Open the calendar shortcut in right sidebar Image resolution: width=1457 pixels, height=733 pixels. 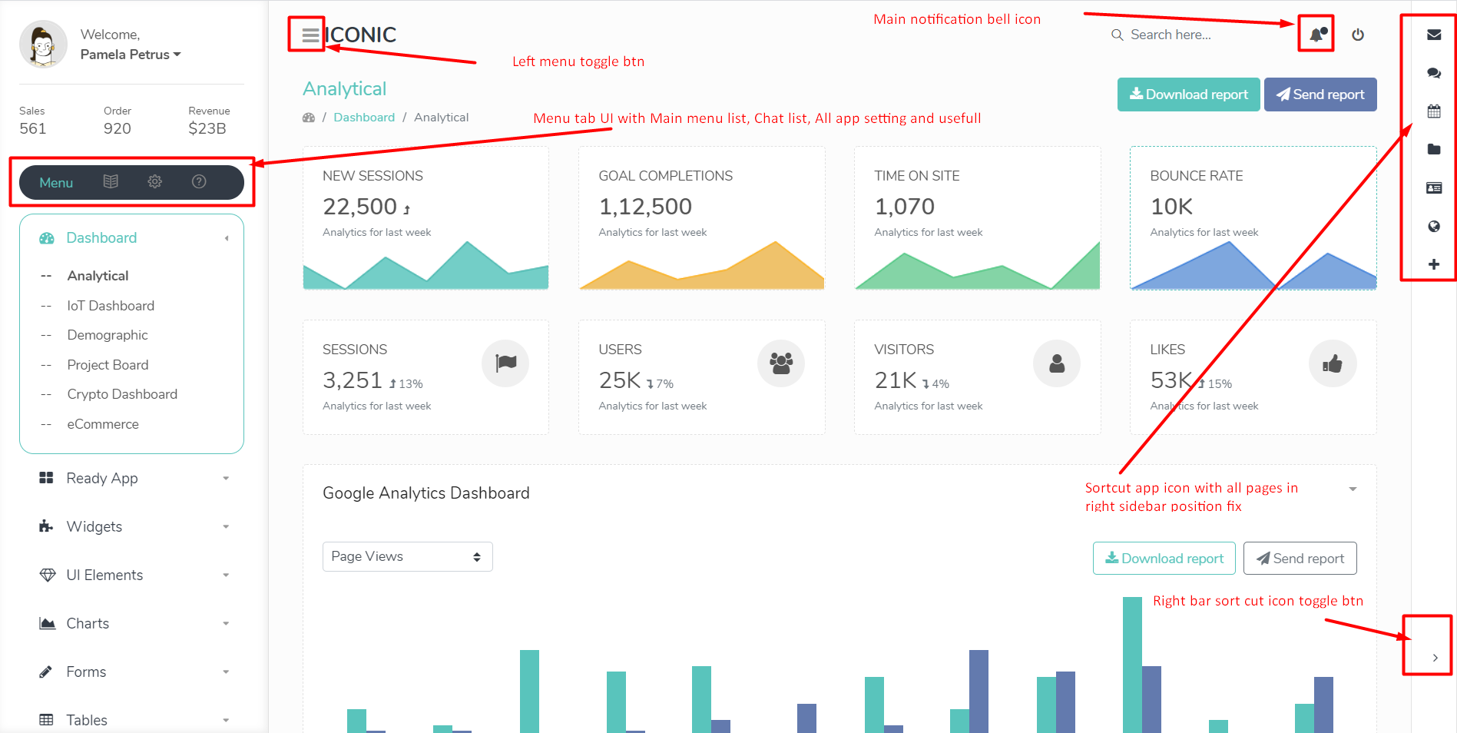coord(1433,111)
